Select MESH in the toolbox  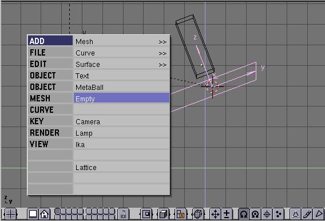click(x=50, y=98)
